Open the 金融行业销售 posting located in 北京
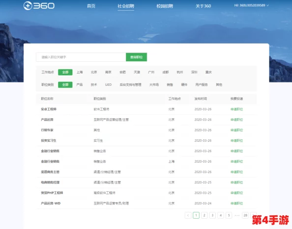Screen dimensions: 292x229 pyautogui.click(x=50, y=151)
